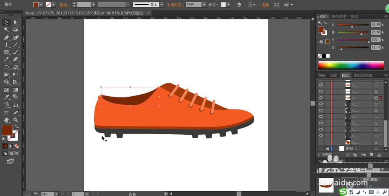Screen dimensions: 389x196
Task: Pick the Hand tool
Action: click(6, 120)
